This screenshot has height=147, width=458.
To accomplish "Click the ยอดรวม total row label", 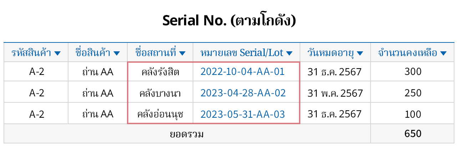I will [x=187, y=134].
